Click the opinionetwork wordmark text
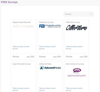This screenshot has width=100, height=92. [76, 76]
